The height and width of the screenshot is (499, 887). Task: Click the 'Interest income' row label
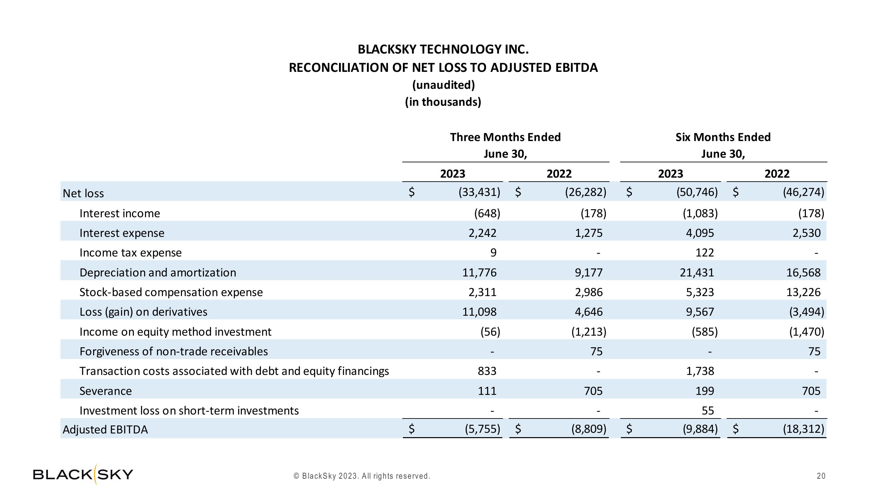(120, 214)
